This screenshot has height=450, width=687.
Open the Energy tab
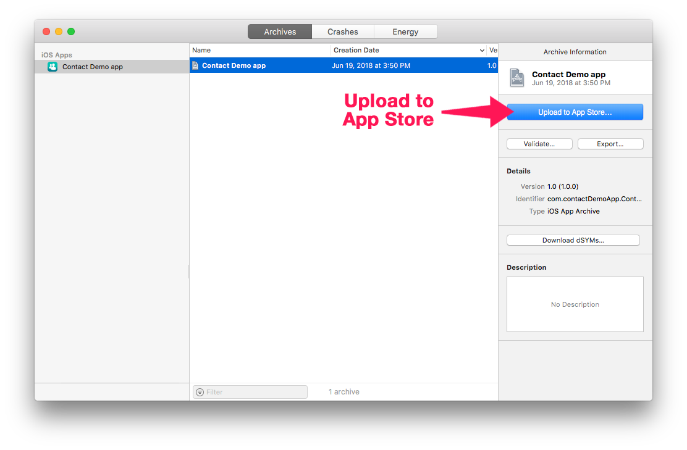tap(405, 31)
